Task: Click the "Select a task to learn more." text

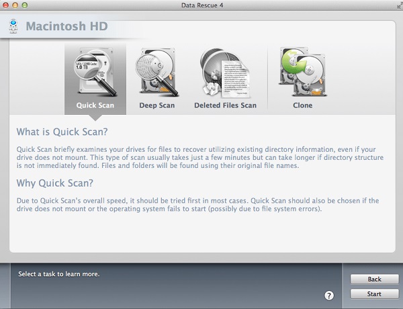Action: click(x=59, y=274)
